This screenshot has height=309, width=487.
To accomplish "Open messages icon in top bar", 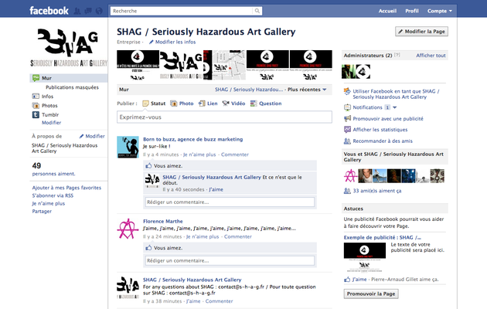I will (x=88, y=11).
